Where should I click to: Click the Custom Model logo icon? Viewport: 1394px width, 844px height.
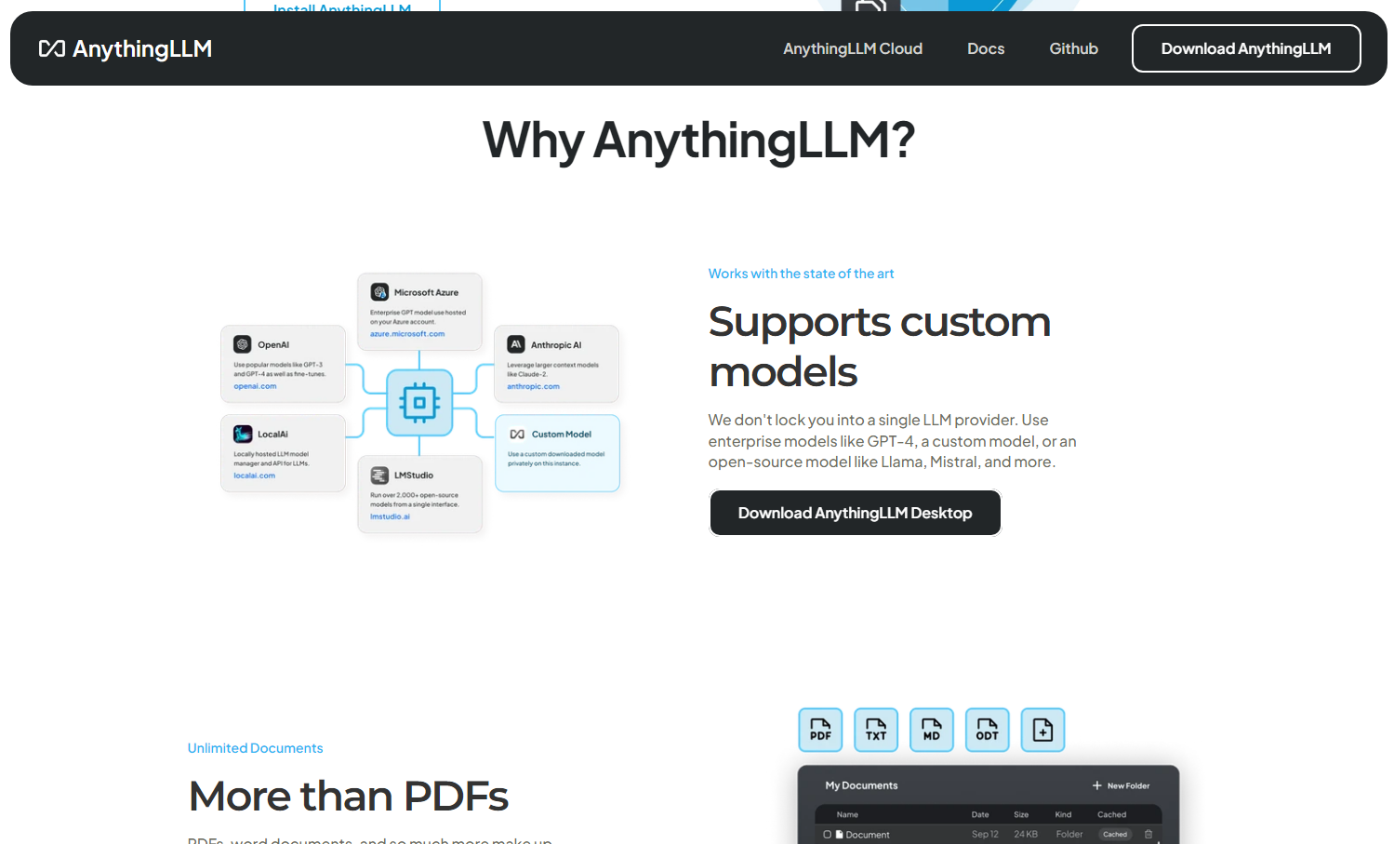click(x=517, y=435)
